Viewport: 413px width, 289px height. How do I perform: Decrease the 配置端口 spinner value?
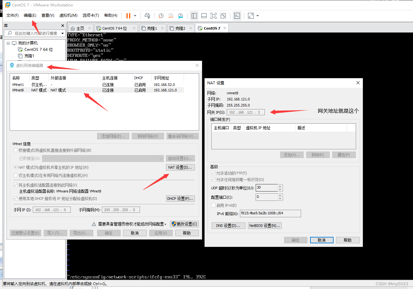point(280,199)
